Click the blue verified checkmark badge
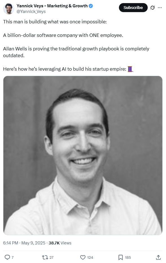The height and width of the screenshot is (263, 166). point(91,6)
